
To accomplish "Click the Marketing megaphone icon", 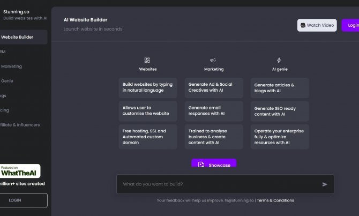I will tap(213, 60).
